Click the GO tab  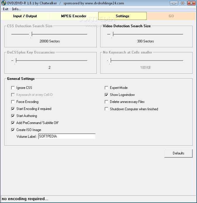click(171, 16)
